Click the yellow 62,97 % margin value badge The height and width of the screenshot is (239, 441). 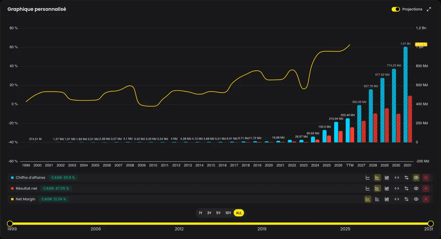click(x=421, y=44)
